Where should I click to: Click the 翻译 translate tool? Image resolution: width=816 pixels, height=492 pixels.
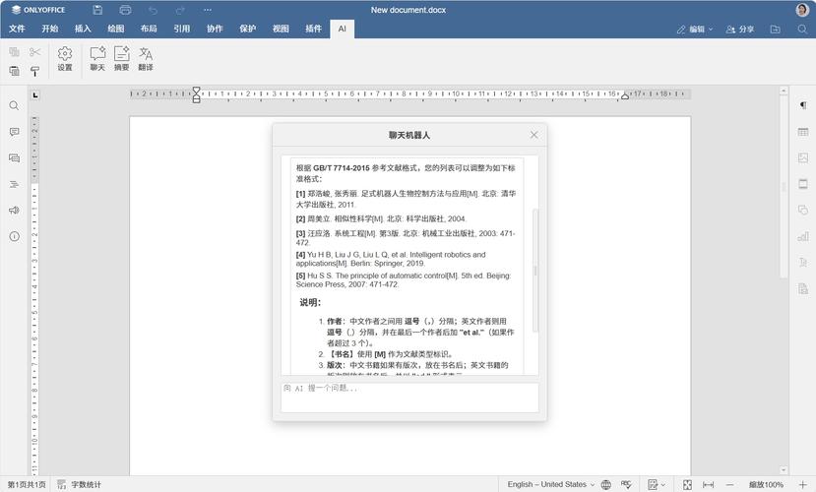click(146, 59)
